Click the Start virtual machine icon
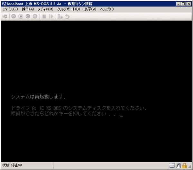193x170 pixels. click(x=14, y=16)
